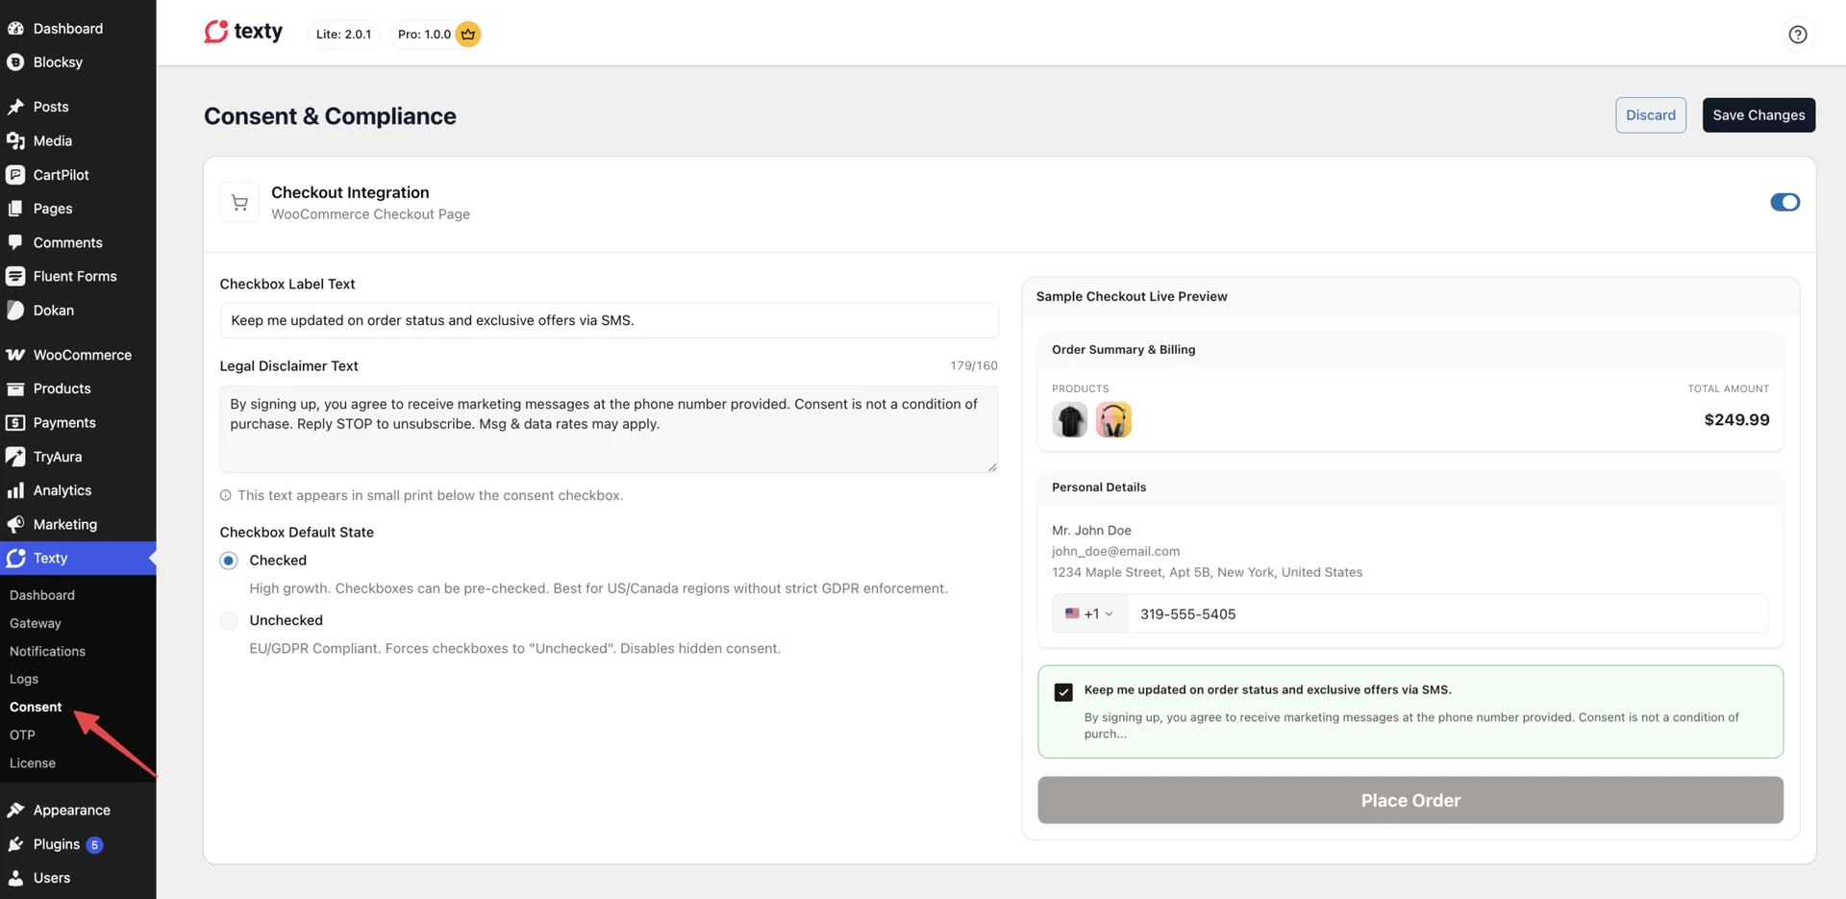Screen dimensions: 1846x899
Task: Select the Unchecked default state radio
Action: click(x=229, y=620)
